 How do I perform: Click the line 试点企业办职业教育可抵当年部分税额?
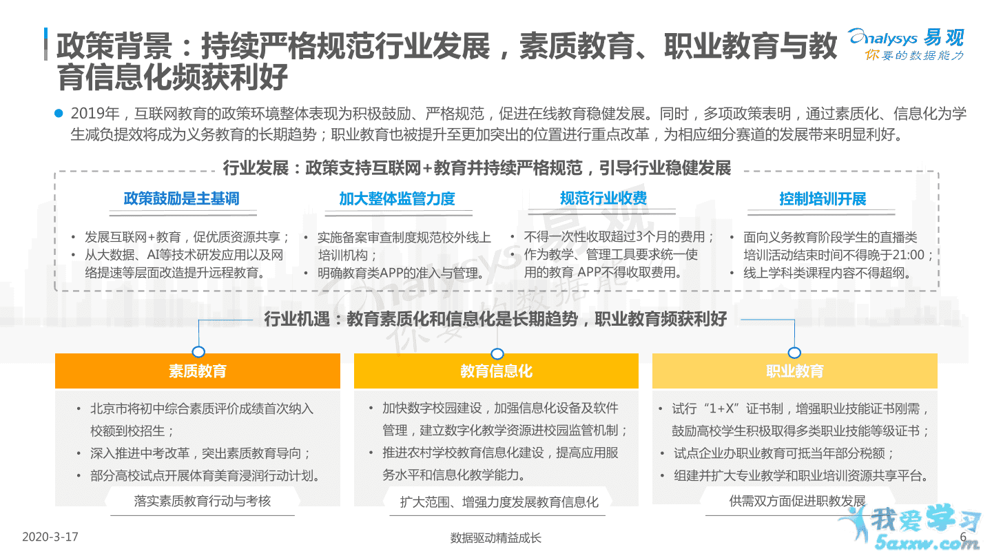(x=784, y=453)
